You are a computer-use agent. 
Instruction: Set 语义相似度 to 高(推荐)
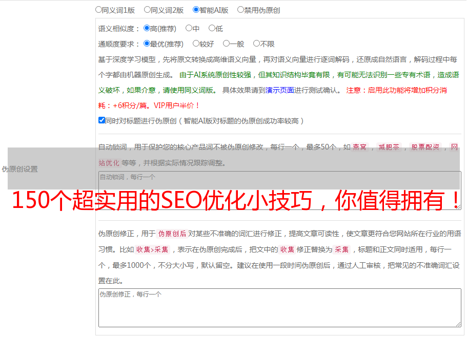pos(147,28)
